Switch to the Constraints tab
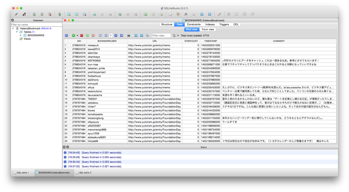This screenshot has height=192, width=349. pos(194,24)
